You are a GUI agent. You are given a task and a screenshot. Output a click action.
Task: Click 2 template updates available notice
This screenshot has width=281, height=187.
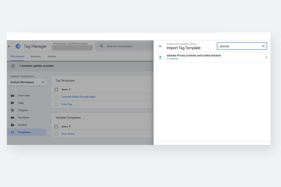click(x=37, y=66)
